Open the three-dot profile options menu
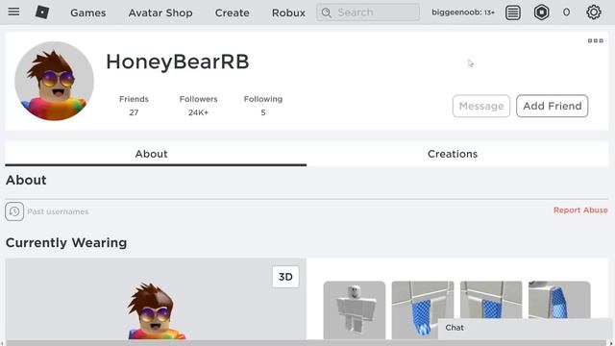The image size is (615, 346). [596, 40]
